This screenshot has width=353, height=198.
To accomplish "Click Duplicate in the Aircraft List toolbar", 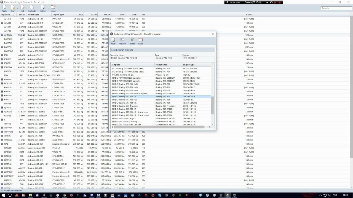I will [x=32, y=9].
